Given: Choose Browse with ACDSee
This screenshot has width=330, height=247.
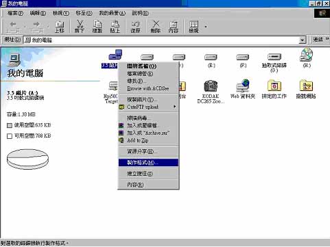Looking at the screenshot, I should coord(148,88).
